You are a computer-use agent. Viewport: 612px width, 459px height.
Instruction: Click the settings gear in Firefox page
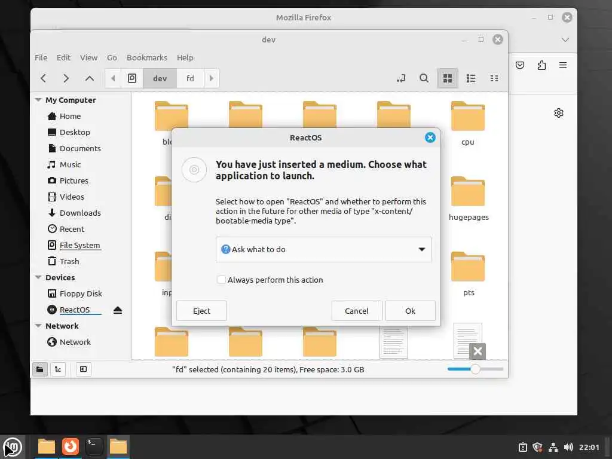coord(559,113)
